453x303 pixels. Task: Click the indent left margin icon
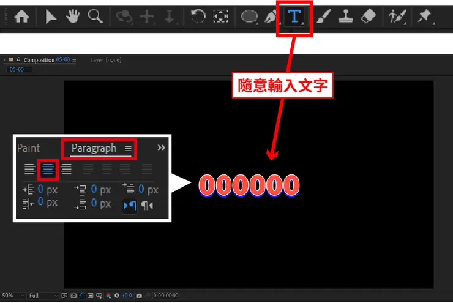28,190
